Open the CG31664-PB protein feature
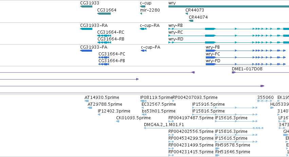 click(x=104, y=64)
